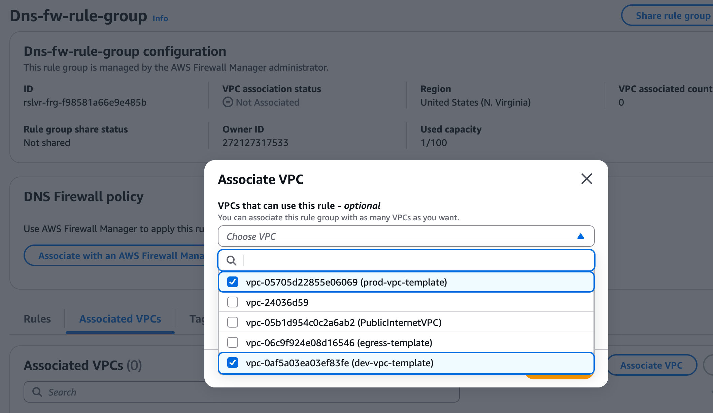Select the vpc-05b1d954c0c2a6ab2 option row
The height and width of the screenshot is (413, 713).
pos(343,322)
